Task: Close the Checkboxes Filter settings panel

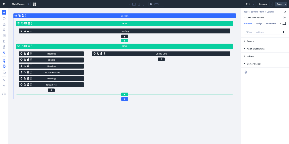Action: (285, 12)
